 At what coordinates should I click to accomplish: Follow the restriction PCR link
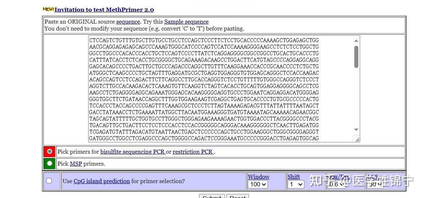[x=193, y=152]
